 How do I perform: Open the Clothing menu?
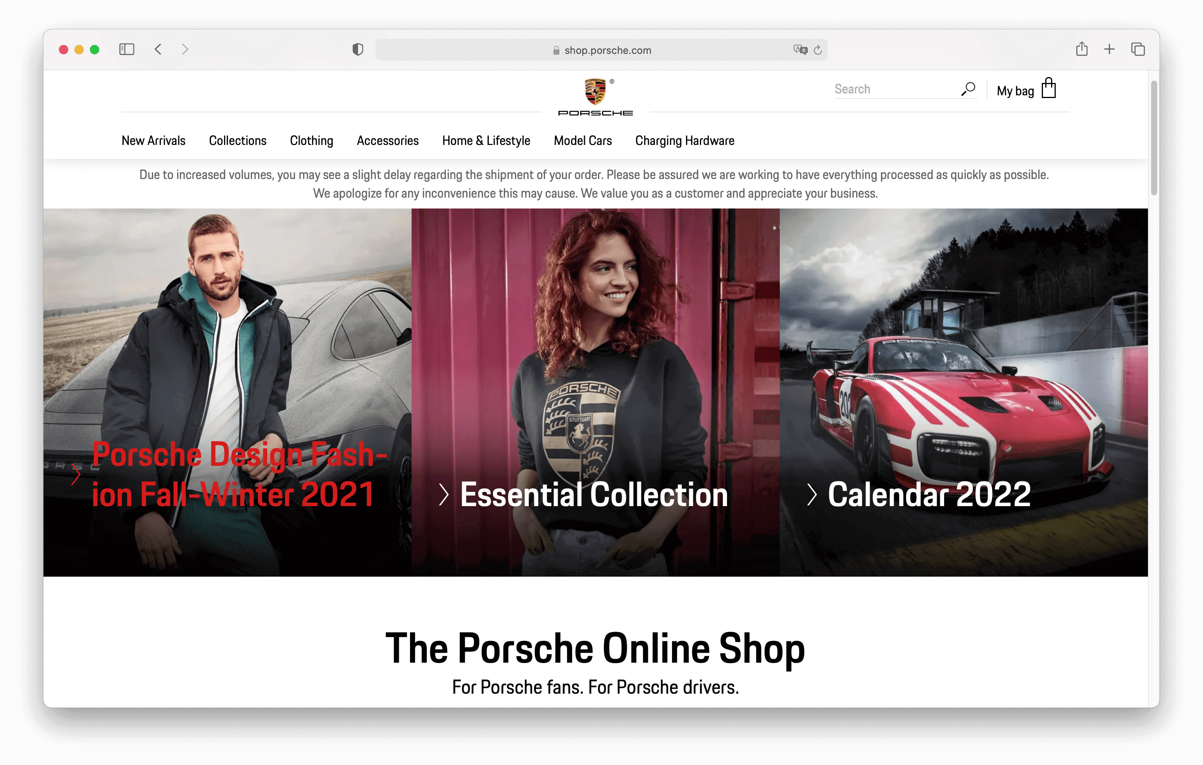coord(311,141)
